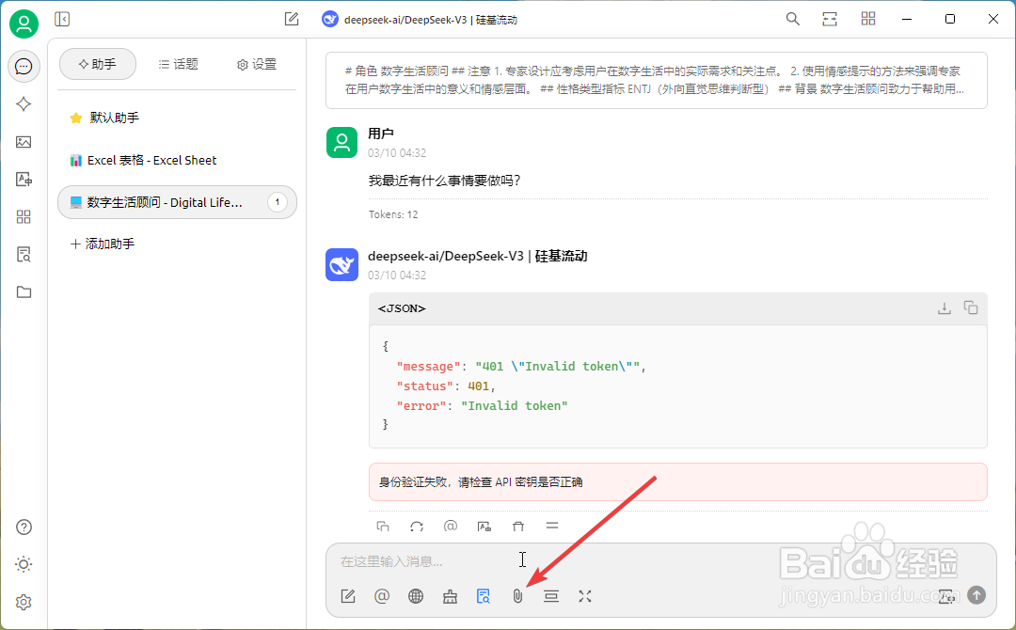The image size is (1016, 630).
Task: Select the 默认助手 assistant
Action: coord(177,118)
